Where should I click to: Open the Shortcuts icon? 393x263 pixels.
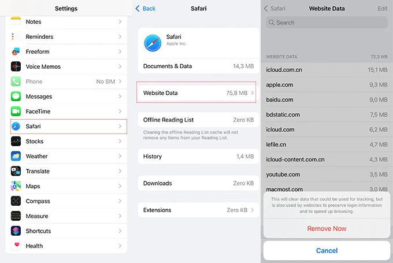click(16, 231)
